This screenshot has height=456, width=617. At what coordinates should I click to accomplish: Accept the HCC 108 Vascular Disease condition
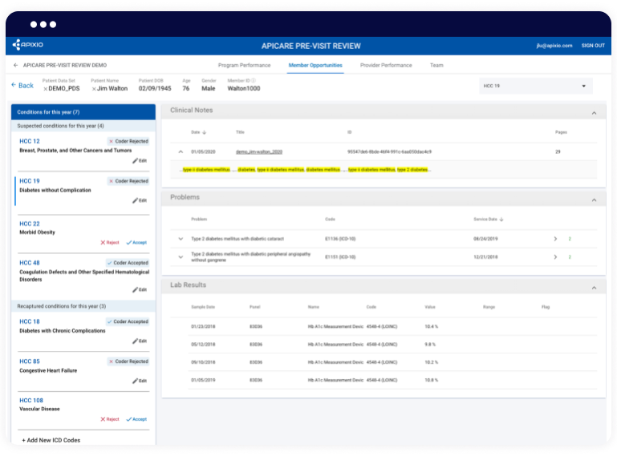[136, 419]
